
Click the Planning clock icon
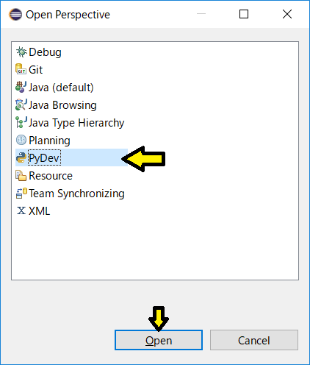[x=21, y=141]
